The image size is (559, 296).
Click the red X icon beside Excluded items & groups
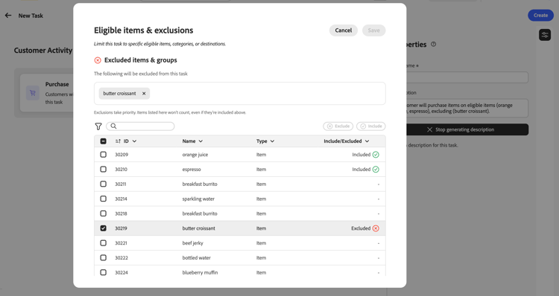click(x=98, y=60)
